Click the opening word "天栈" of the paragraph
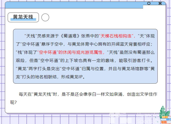 (30, 36)
